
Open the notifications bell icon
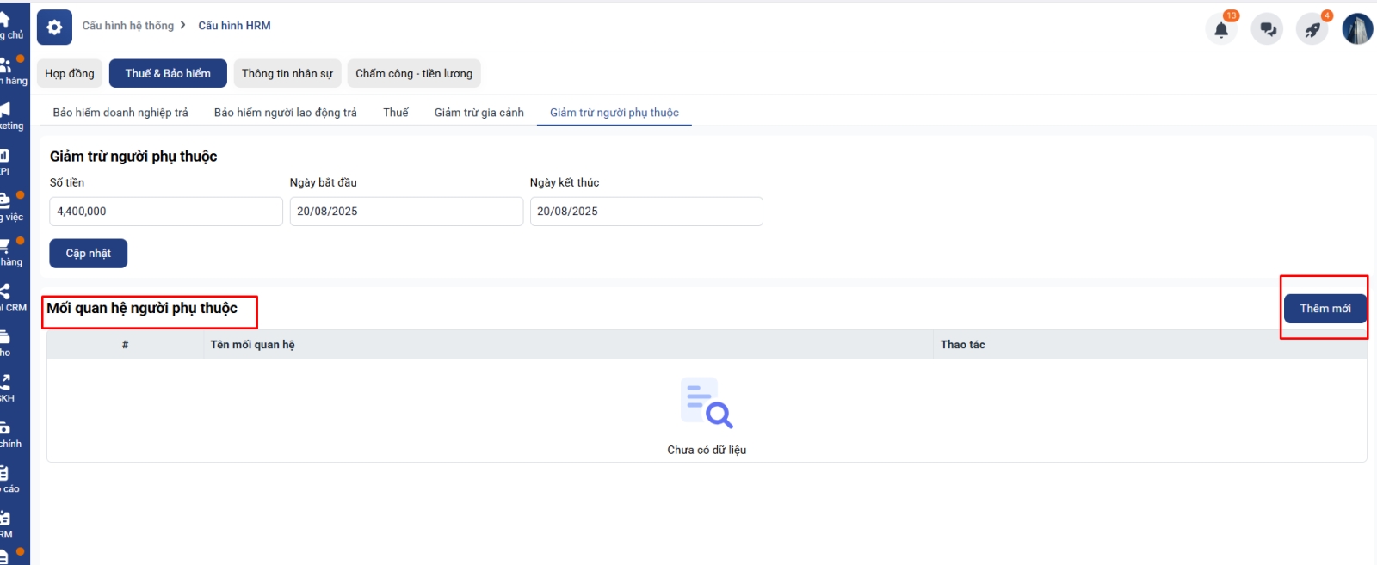[x=1220, y=29]
